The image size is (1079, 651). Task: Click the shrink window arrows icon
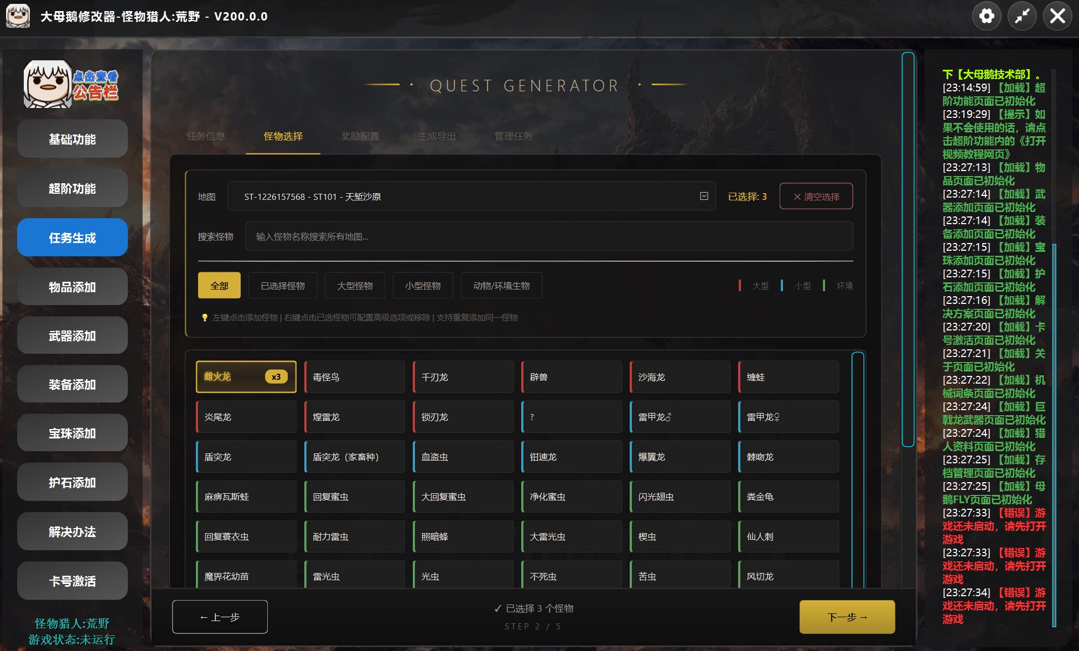1022,16
